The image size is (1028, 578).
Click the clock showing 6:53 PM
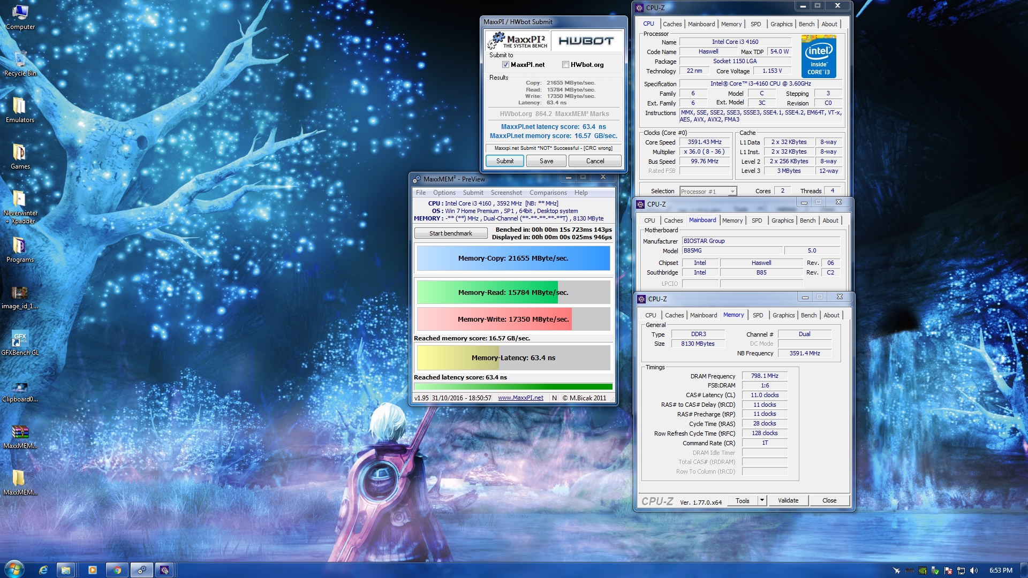click(1000, 571)
